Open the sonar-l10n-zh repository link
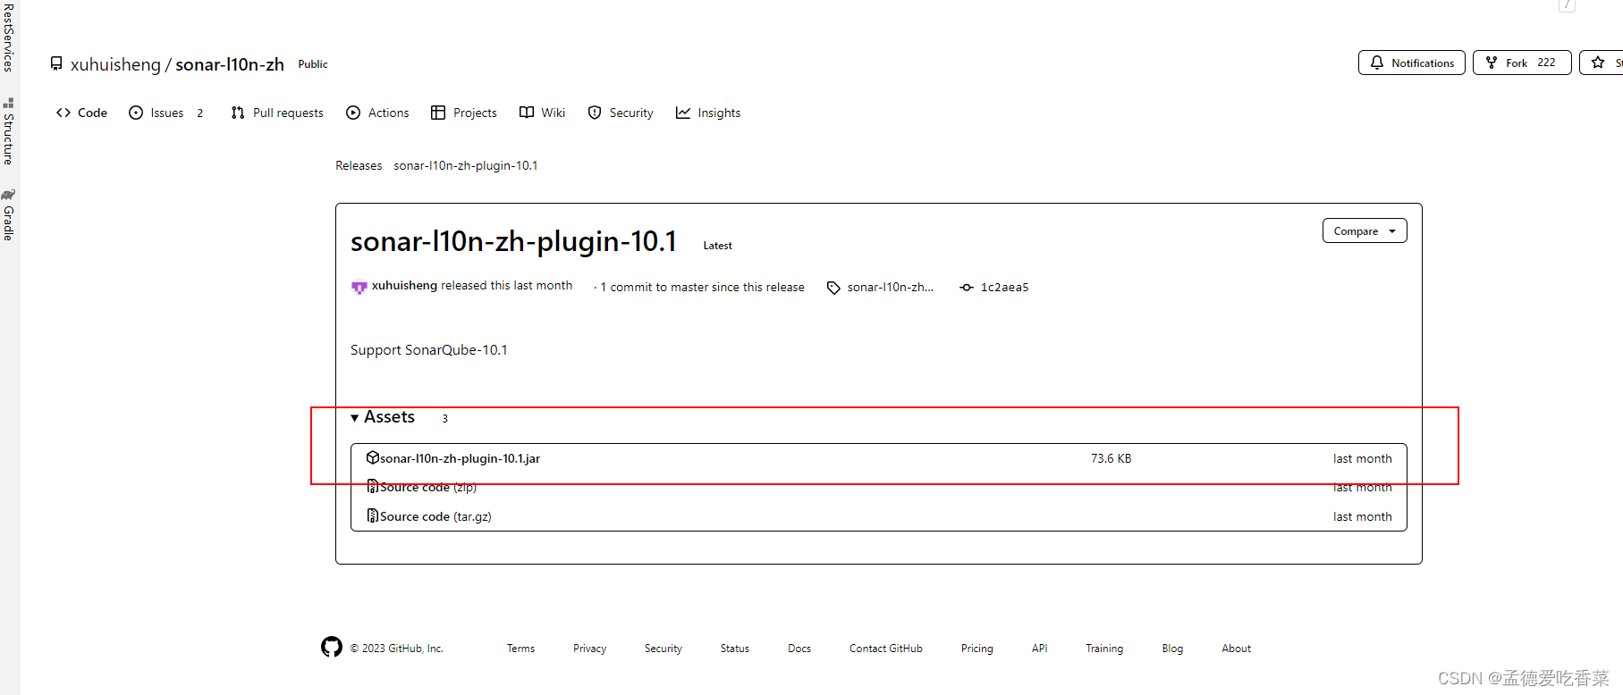Image resolution: width=1623 pixels, height=695 pixels. click(x=230, y=64)
